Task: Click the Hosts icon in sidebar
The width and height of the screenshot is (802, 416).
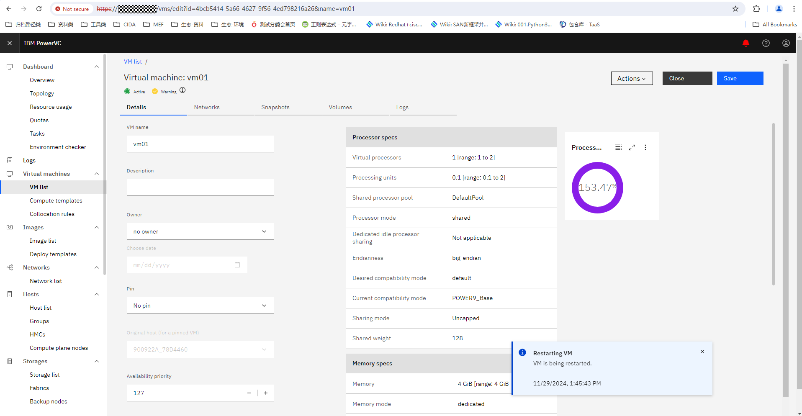Action: (x=10, y=294)
